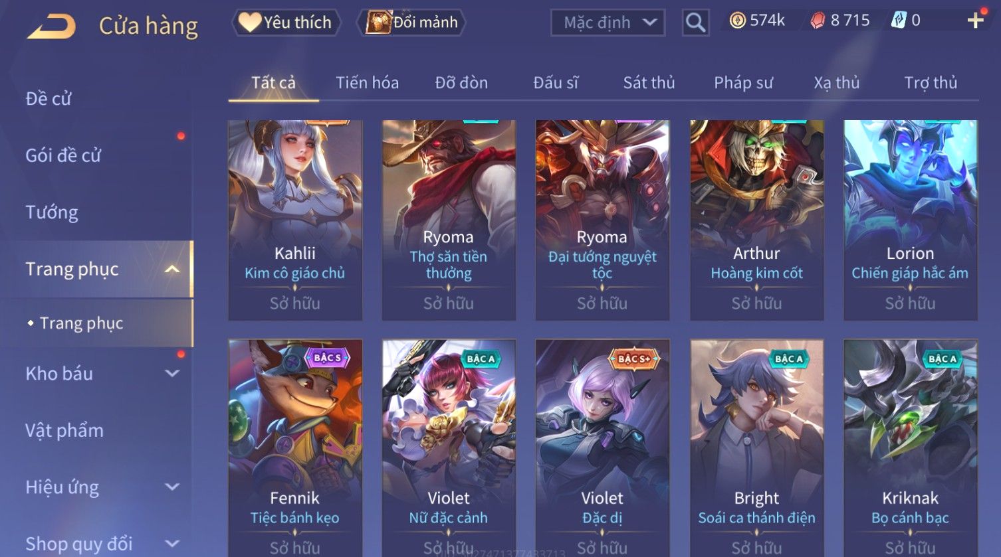Screen dimensions: 1001x557
Task: Select the Tiến hóa tab
Action: [367, 82]
